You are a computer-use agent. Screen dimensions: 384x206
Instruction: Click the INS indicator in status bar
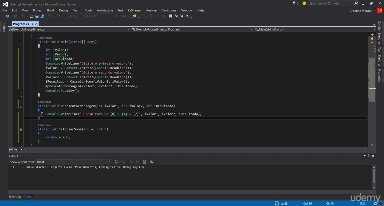coord(363,203)
